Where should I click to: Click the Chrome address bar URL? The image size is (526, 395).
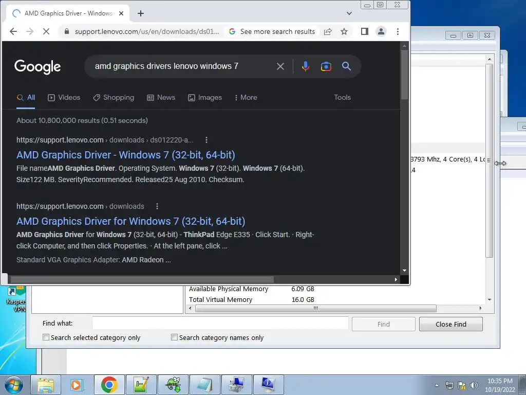[x=147, y=31]
